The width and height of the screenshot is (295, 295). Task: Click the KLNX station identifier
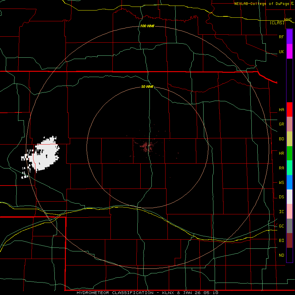pyautogui.click(x=168, y=293)
